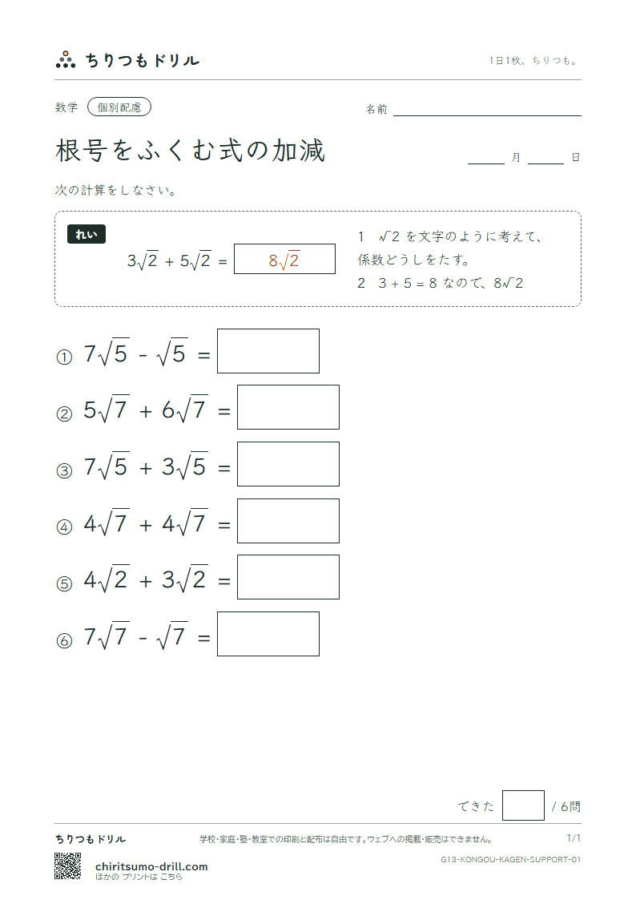Click the れい example label badge
This screenshot has width=636, height=900.
(87, 234)
